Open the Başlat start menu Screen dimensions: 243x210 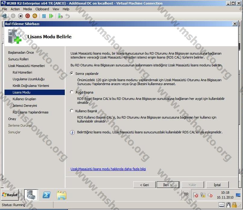[x=10, y=195]
